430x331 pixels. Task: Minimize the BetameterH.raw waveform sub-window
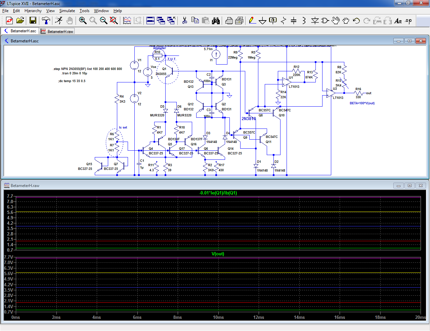(x=398, y=186)
